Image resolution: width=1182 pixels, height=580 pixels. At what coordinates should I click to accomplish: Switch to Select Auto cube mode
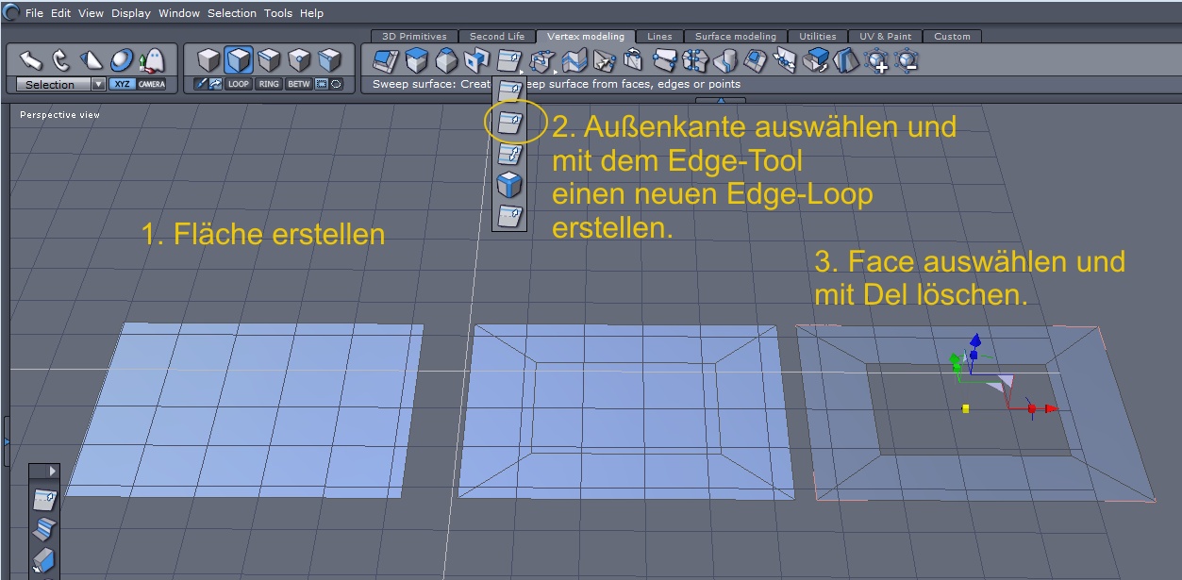329,61
